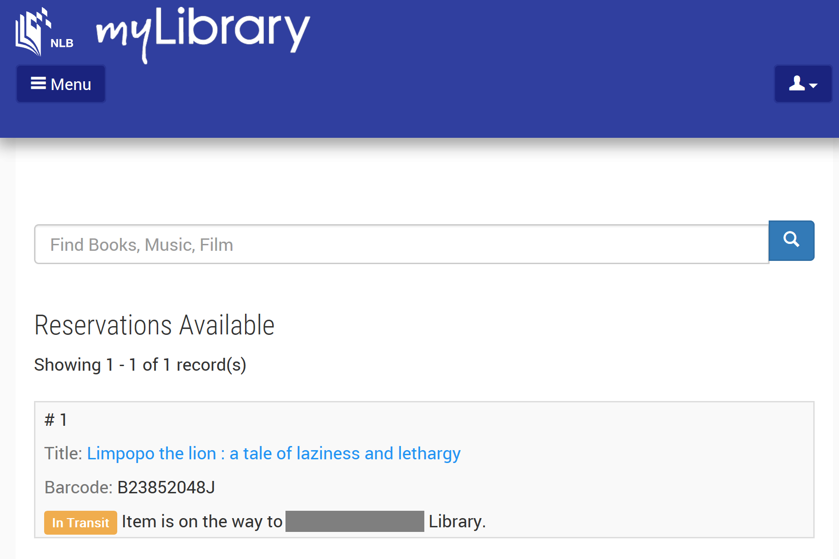Screen dimensions: 839x559
Task: Click the barcode number B23852048J
Action: pos(166,487)
